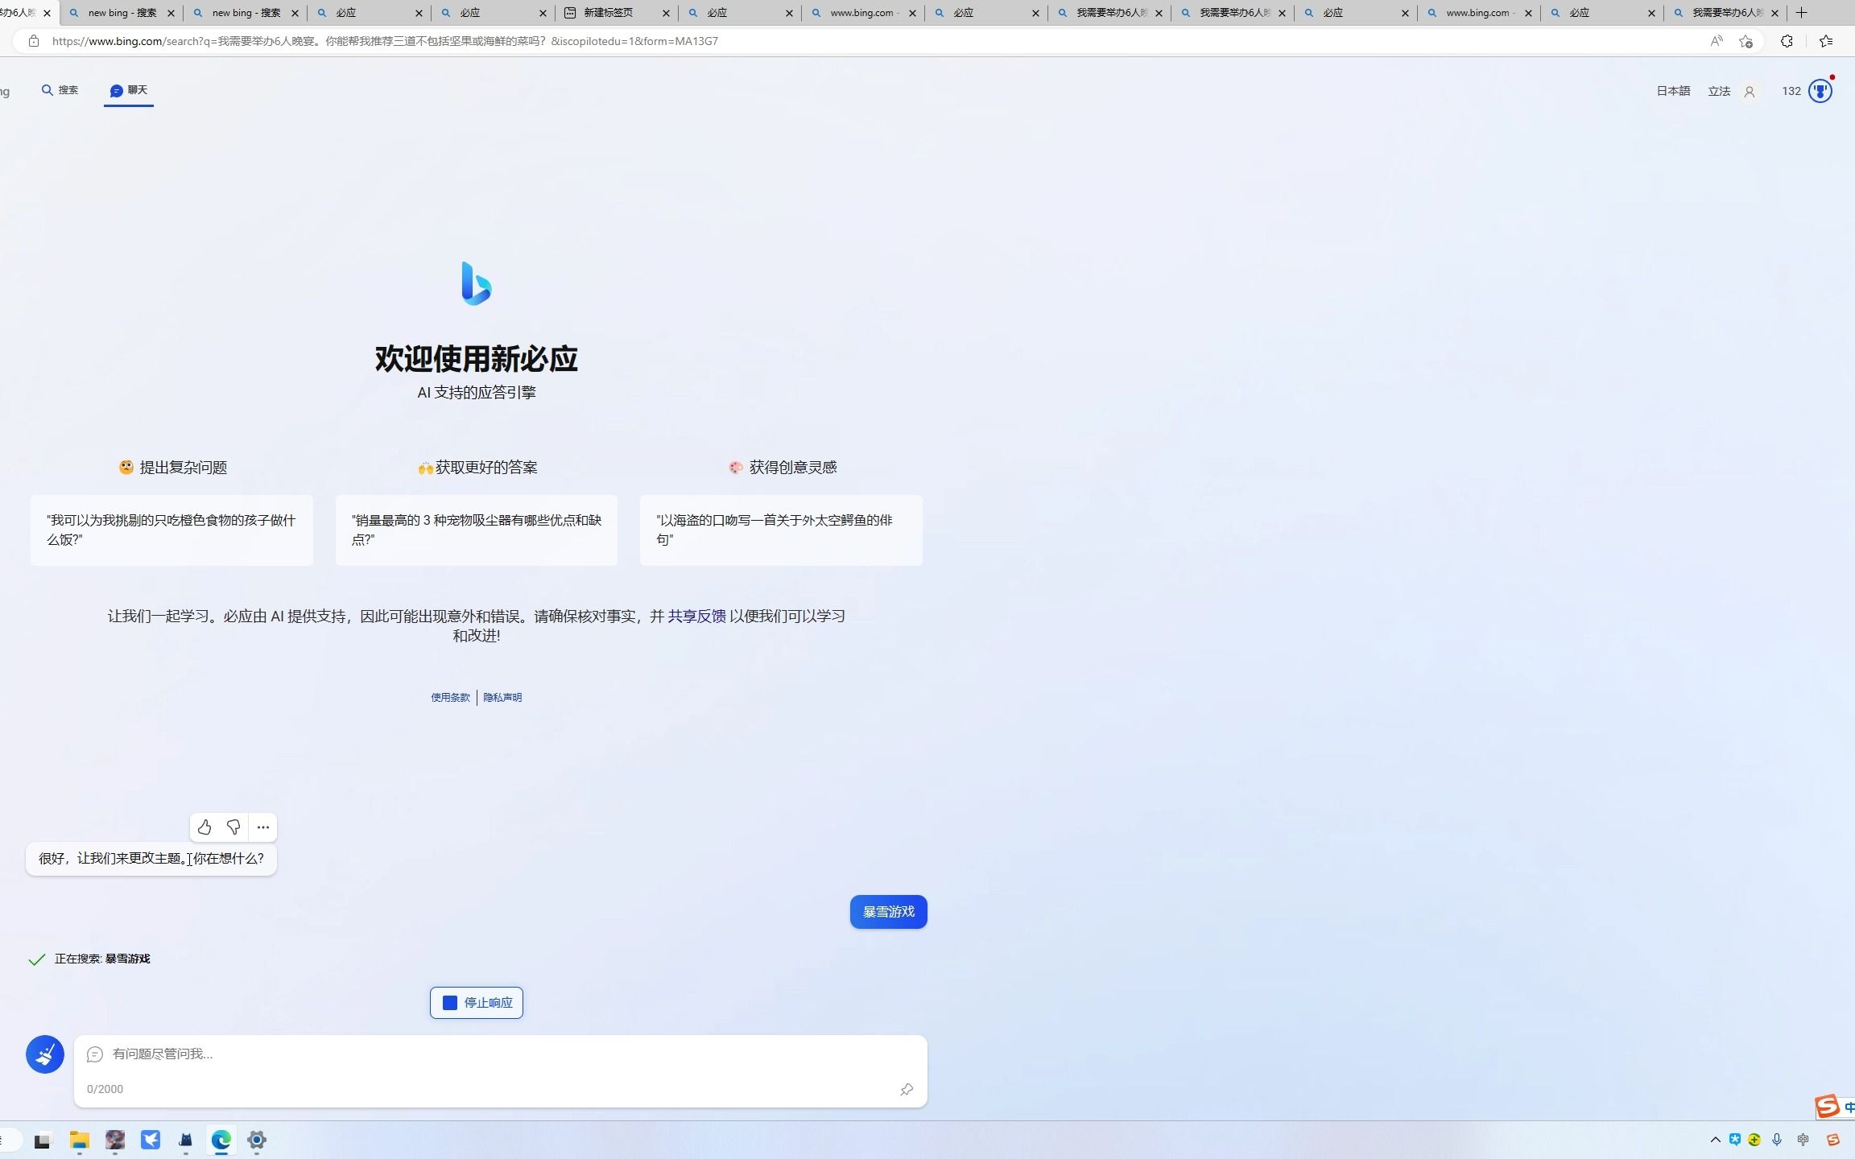Click the Sogou input method tray icon
1855x1159 pixels.
click(1833, 1140)
